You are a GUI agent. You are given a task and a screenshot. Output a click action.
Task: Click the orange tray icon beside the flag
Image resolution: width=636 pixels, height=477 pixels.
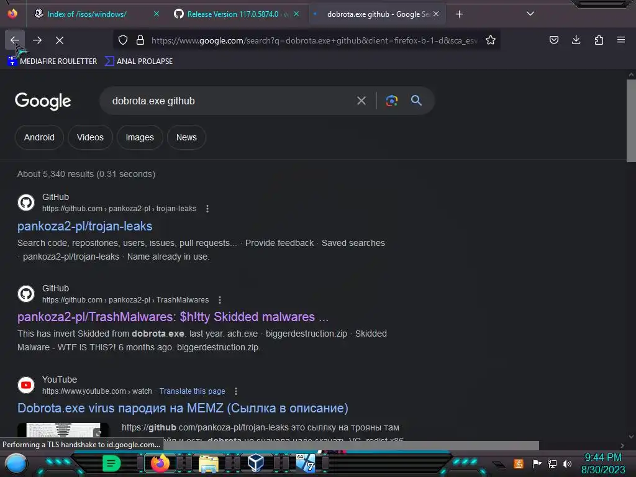(x=519, y=463)
